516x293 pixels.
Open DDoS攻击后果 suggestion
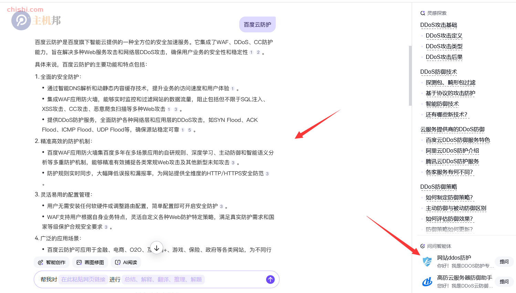444,57
